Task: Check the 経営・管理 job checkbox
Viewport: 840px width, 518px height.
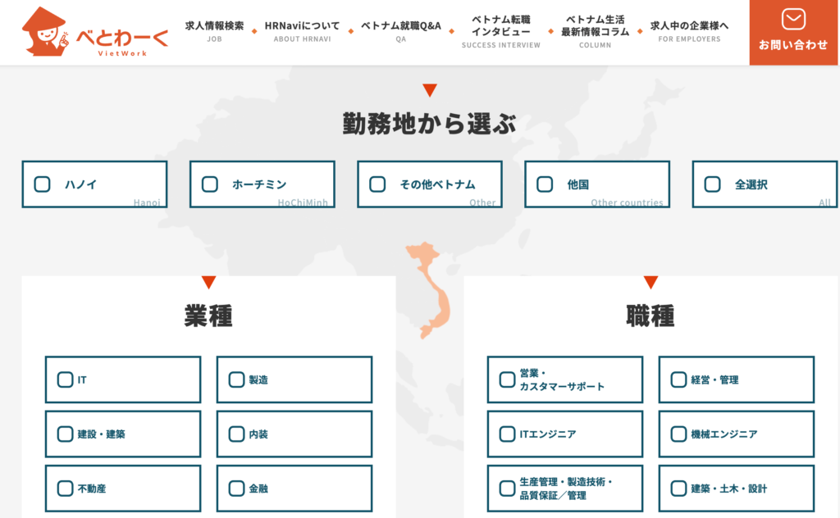Action: pos(678,379)
